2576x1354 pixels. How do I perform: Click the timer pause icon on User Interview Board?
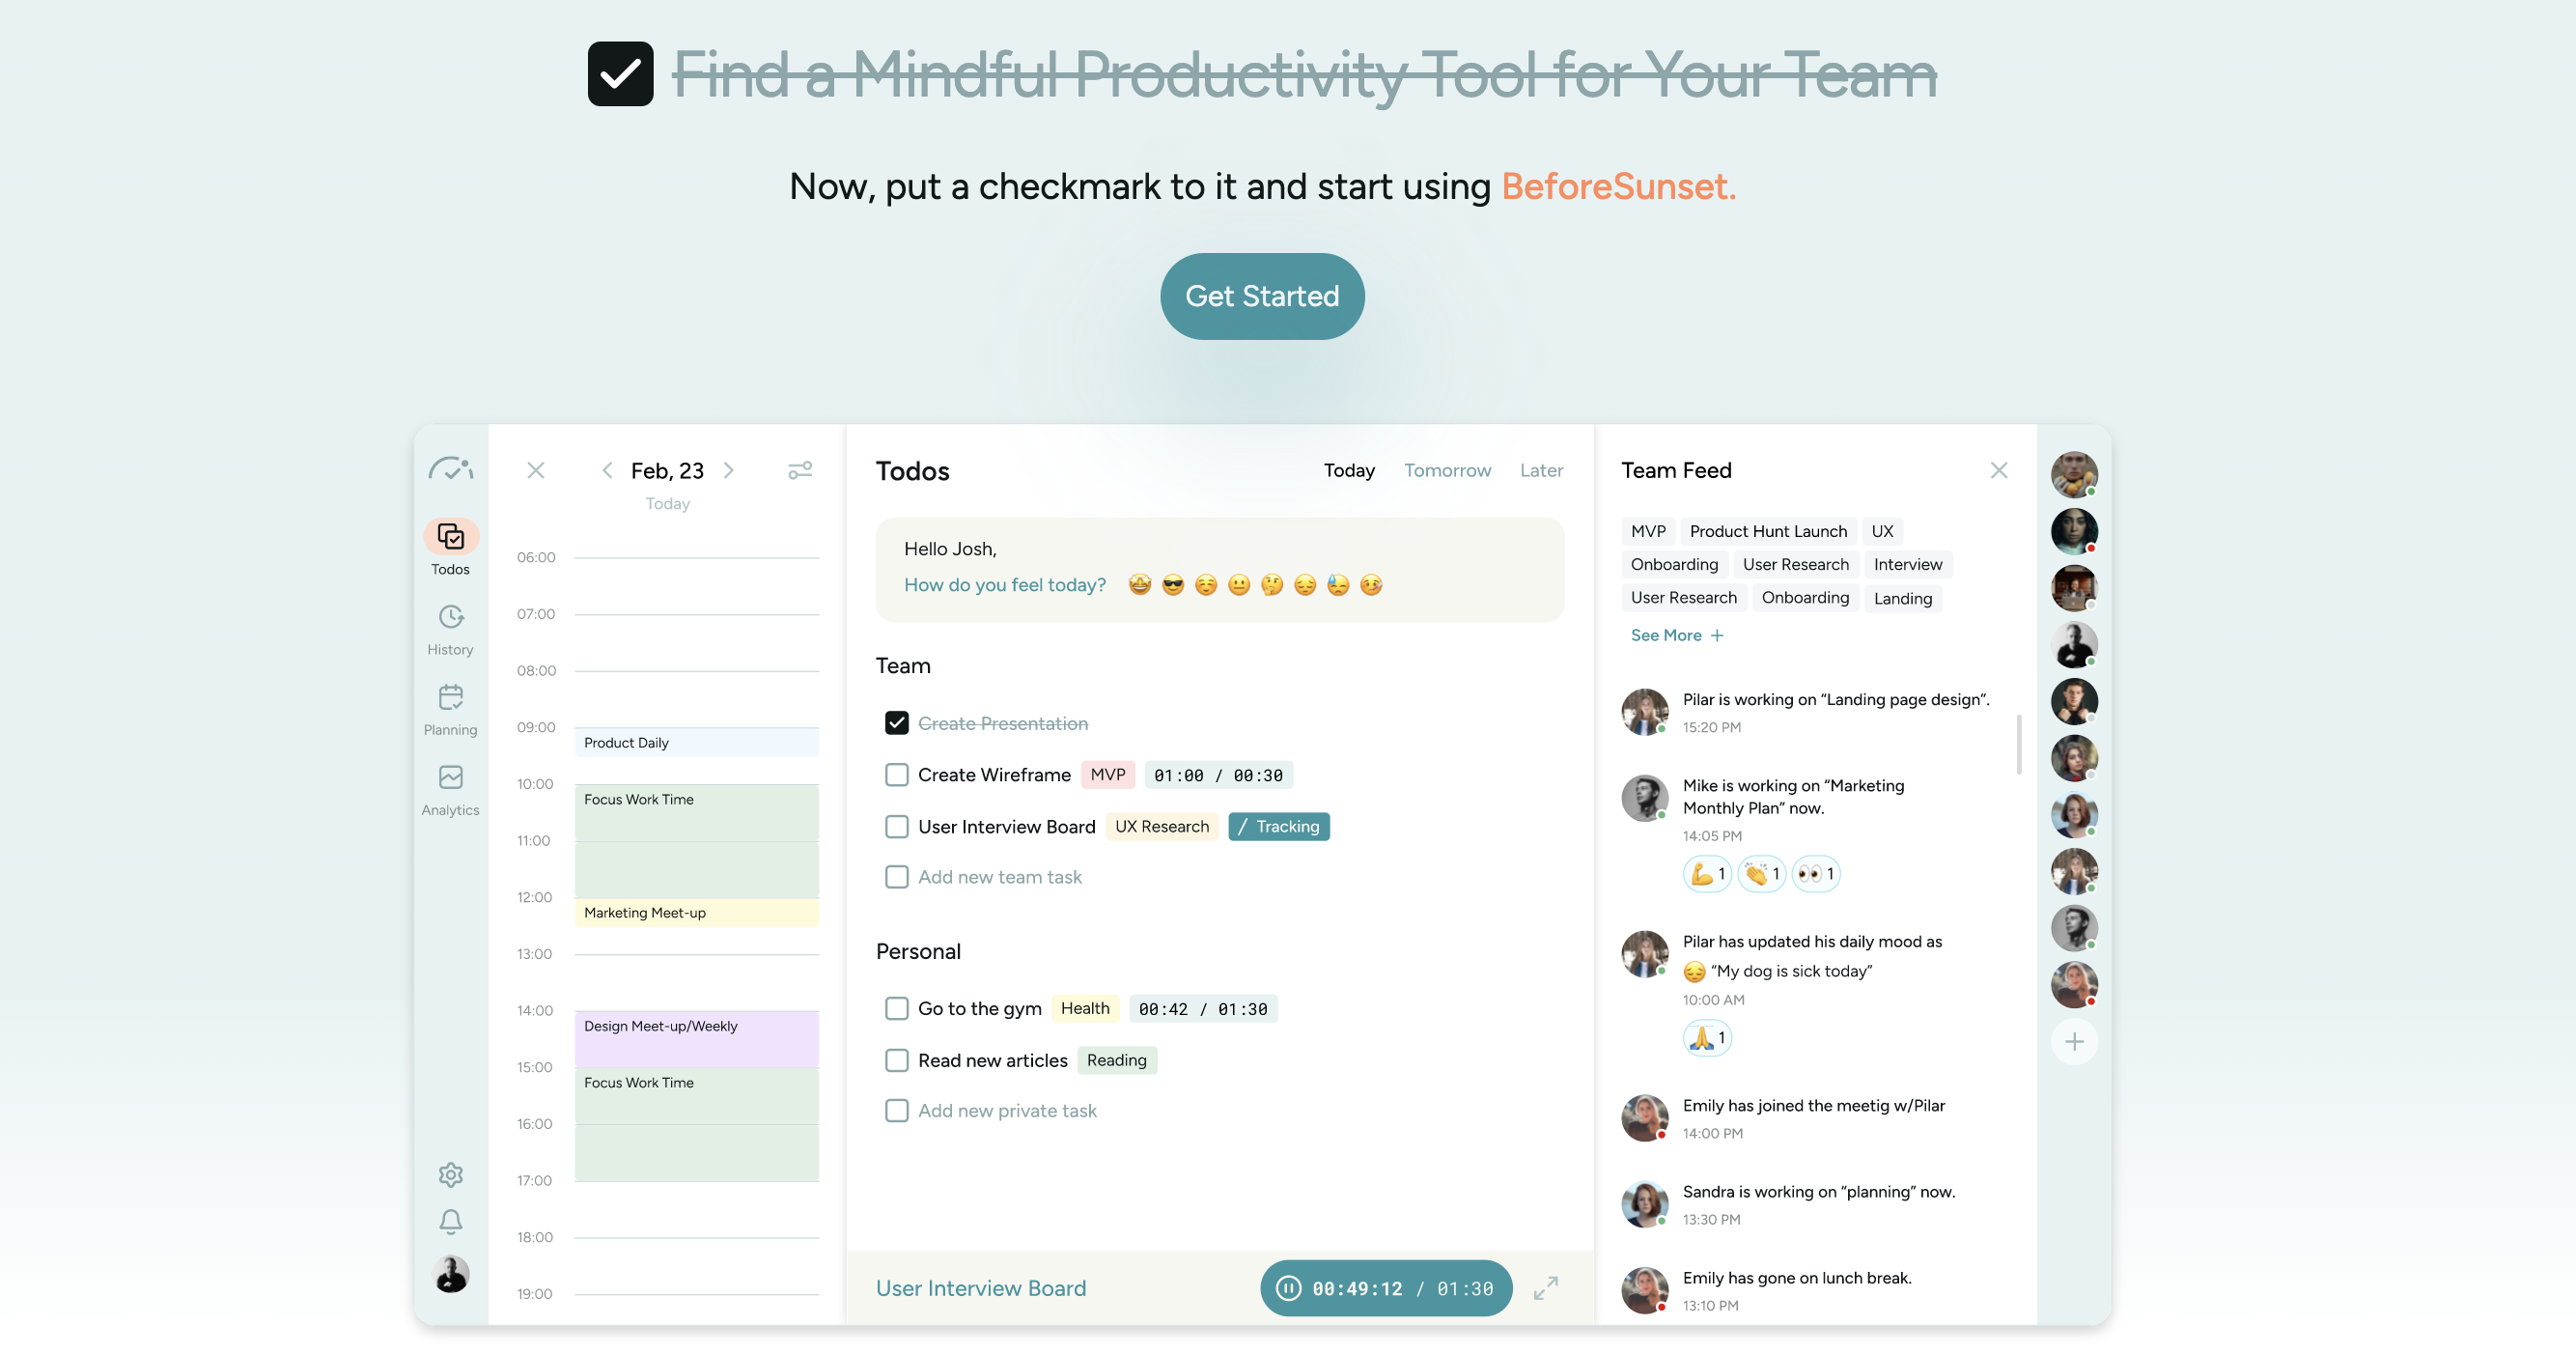pyautogui.click(x=1290, y=1287)
